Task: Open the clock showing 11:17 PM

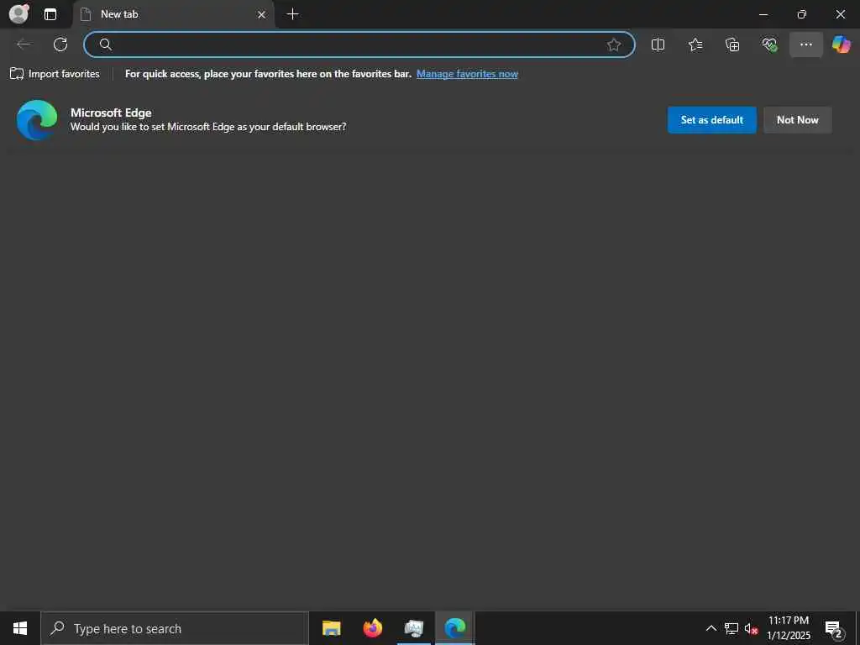Action: coord(788,628)
